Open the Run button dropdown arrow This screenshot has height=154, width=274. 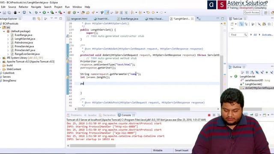[48, 12]
